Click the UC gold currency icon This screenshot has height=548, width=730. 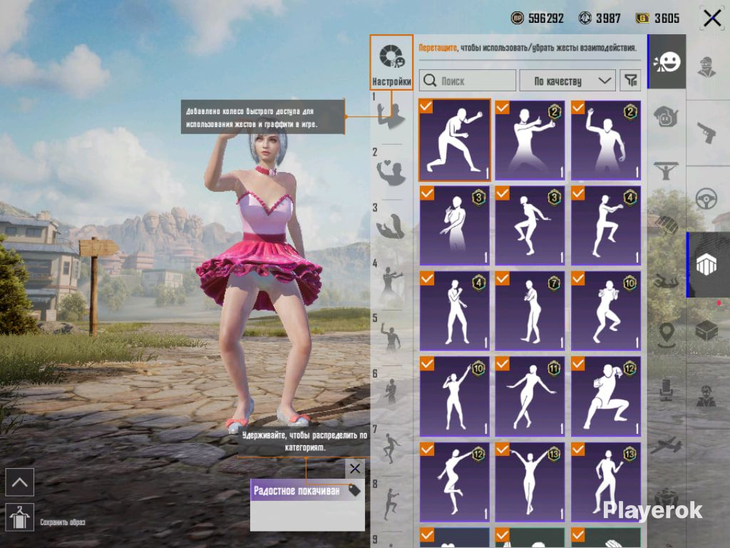(642, 18)
